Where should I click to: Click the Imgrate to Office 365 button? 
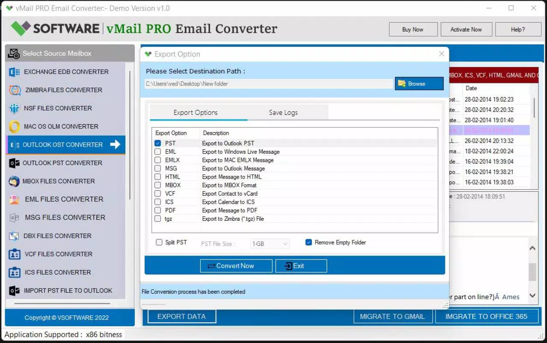487,316
